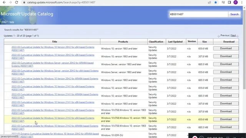Open the FAQ link
This screenshot has width=246, height=138.
[x=5, y=22]
